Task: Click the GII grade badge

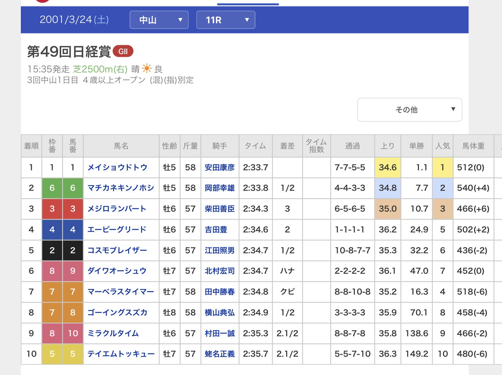Action: point(123,52)
